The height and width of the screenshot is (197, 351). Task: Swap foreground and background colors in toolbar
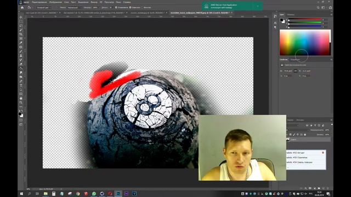(22, 111)
